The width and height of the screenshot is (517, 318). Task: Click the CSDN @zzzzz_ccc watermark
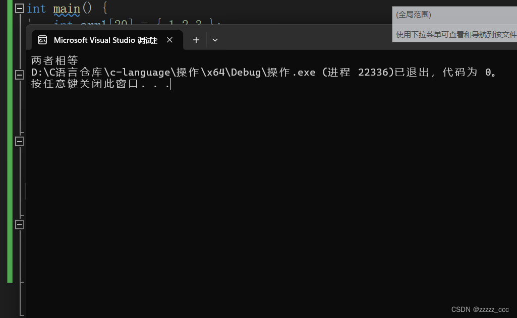pos(480,309)
